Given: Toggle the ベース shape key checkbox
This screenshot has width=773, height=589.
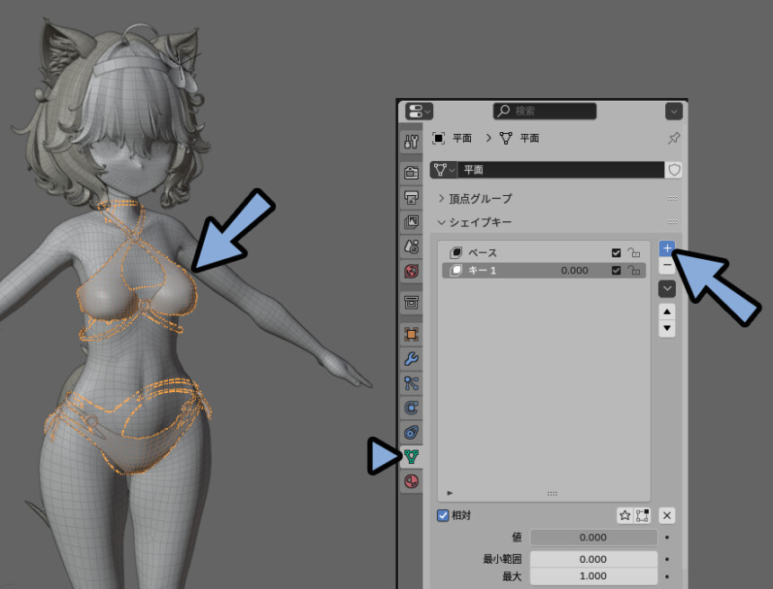Looking at the screenshot, I should pyautogui.click(x=616, y=253).
